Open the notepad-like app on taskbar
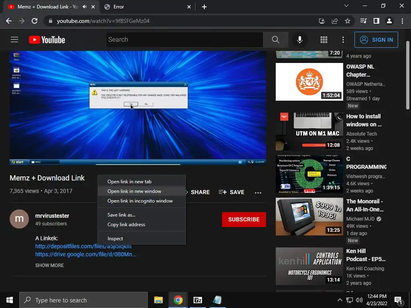The height and width of the screenshot is (308, 411). pos(217,300)
